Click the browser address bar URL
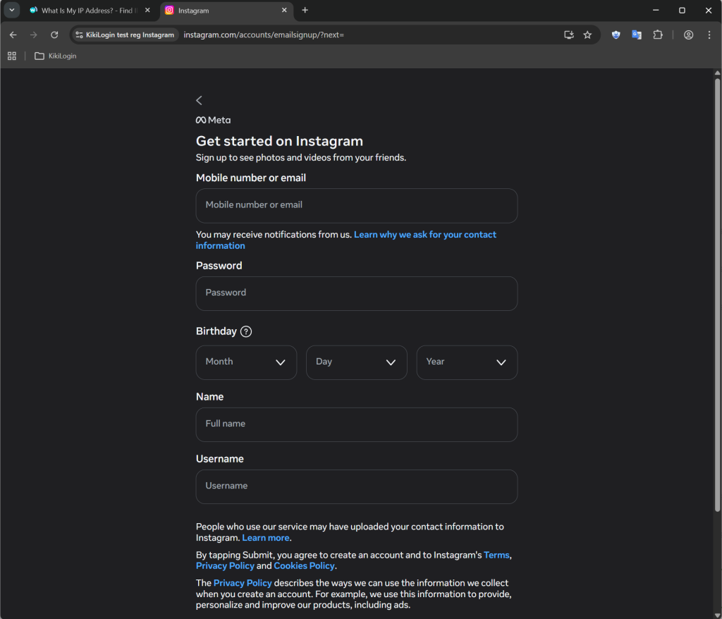 click(264, 35)
